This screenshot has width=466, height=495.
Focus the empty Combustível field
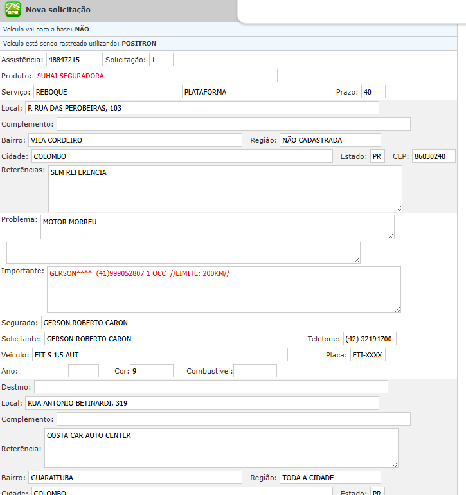(255, 371)
